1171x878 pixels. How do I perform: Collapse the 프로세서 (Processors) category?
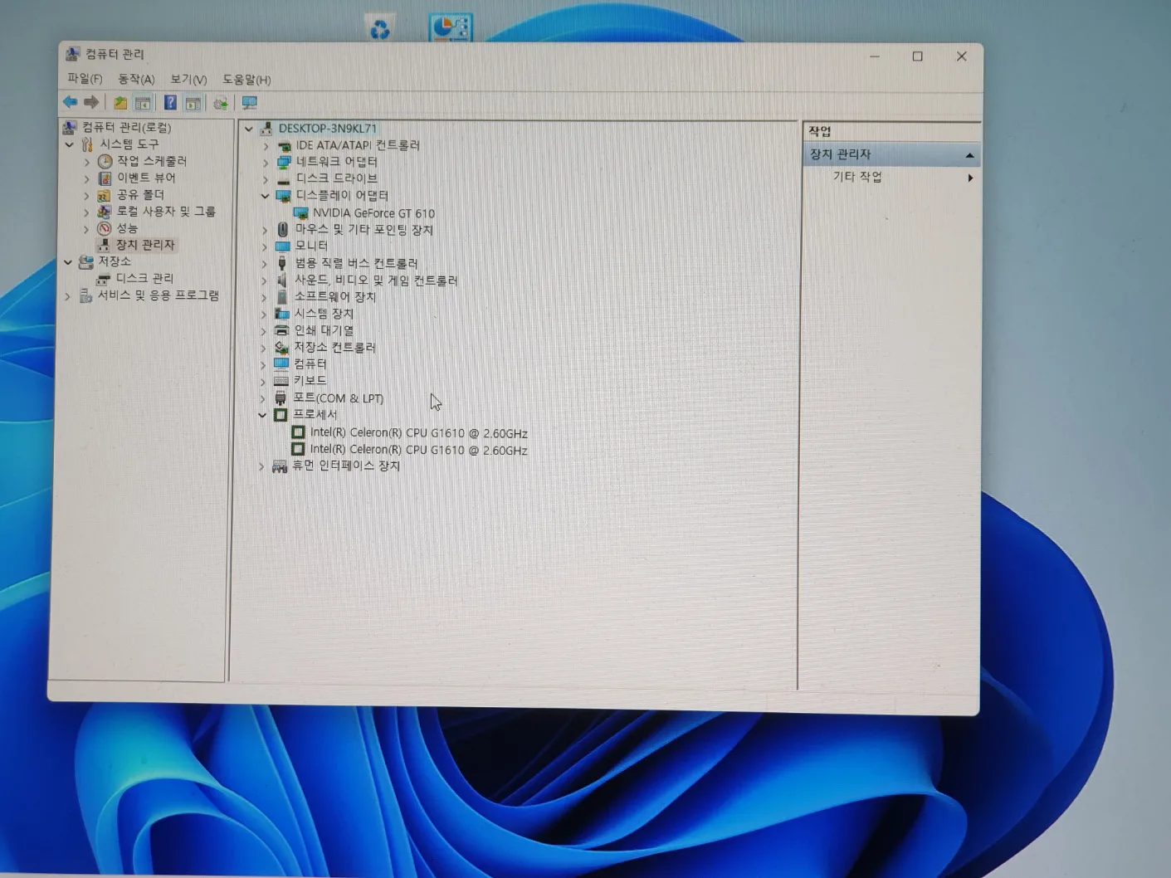(x=262, y=415)
